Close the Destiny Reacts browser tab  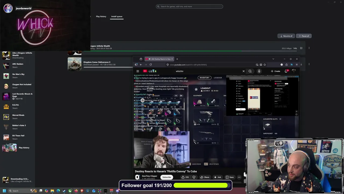click(x=172, y=59)
